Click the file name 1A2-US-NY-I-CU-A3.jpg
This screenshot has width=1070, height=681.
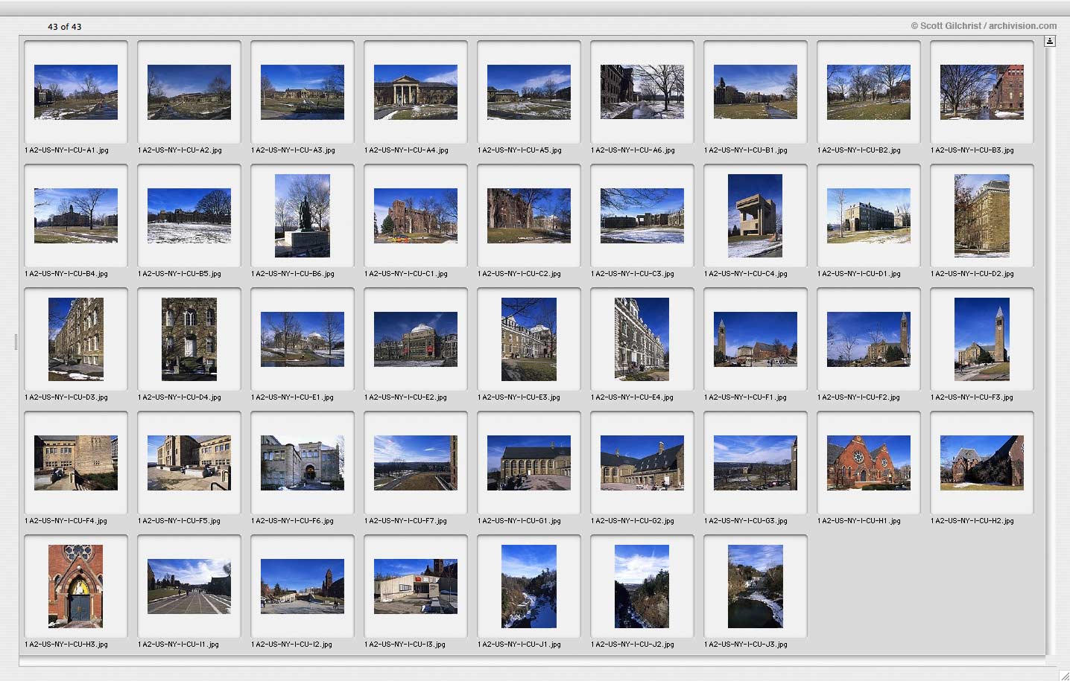293,150
